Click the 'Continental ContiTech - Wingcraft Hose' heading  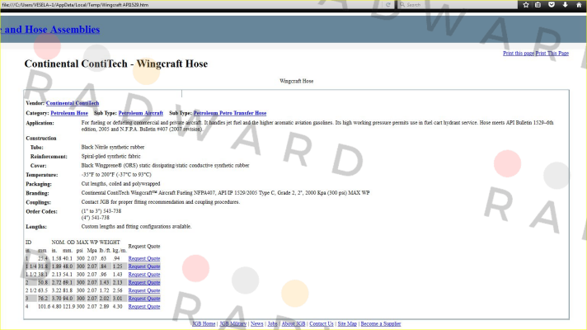tap(116, 64)
